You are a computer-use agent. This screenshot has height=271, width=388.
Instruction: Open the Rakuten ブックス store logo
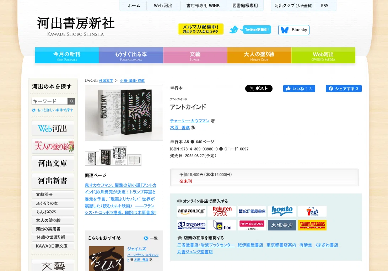pos(222,211)
